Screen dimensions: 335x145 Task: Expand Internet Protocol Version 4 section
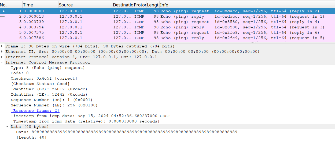(2, 57)
